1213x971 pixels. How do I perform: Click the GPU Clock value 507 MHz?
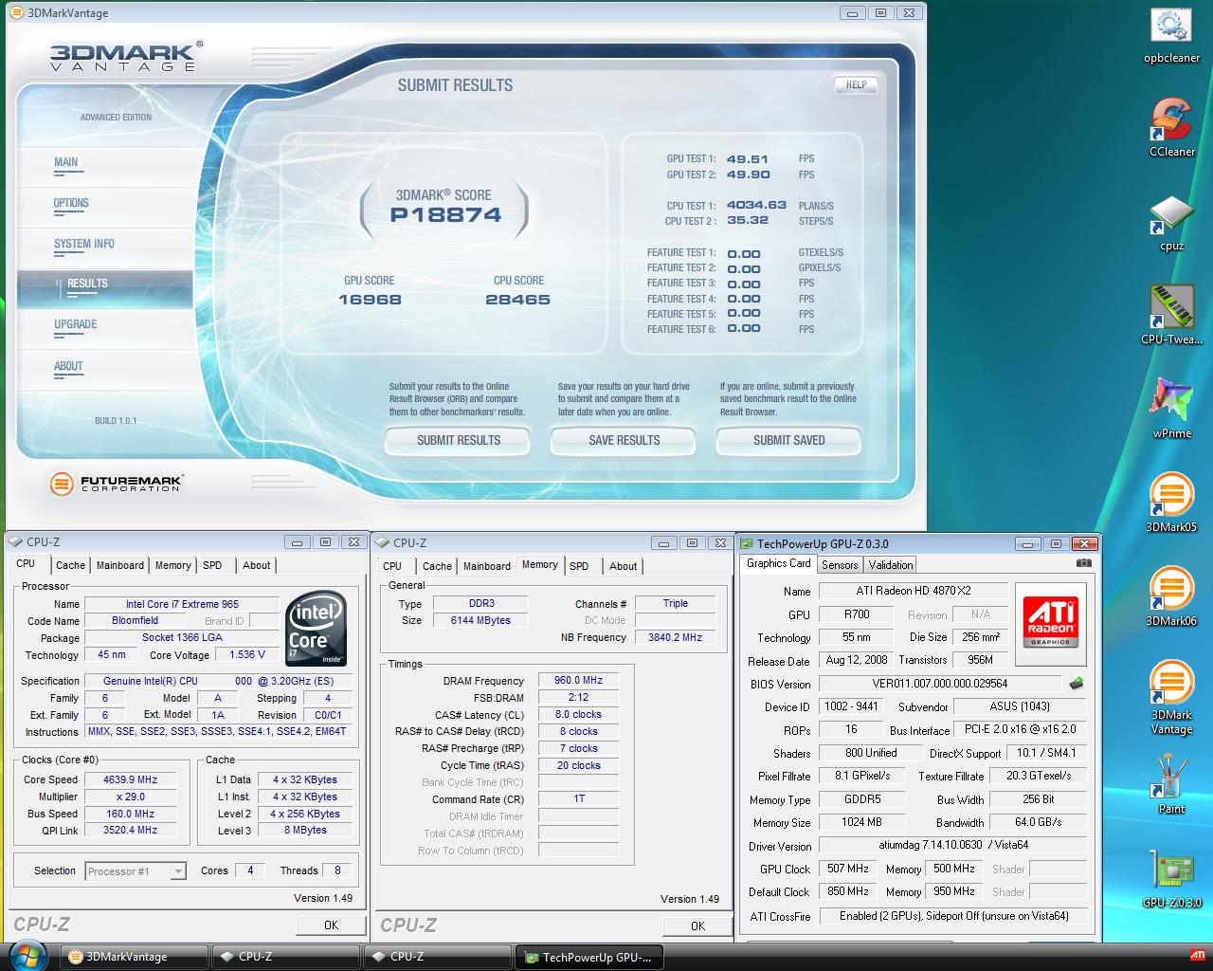coord(847,869)
